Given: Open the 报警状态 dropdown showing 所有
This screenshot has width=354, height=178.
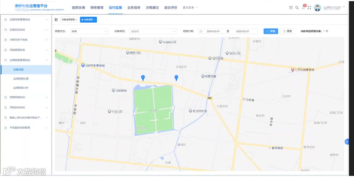Looking at the screenshot, I should click(89, 31).
